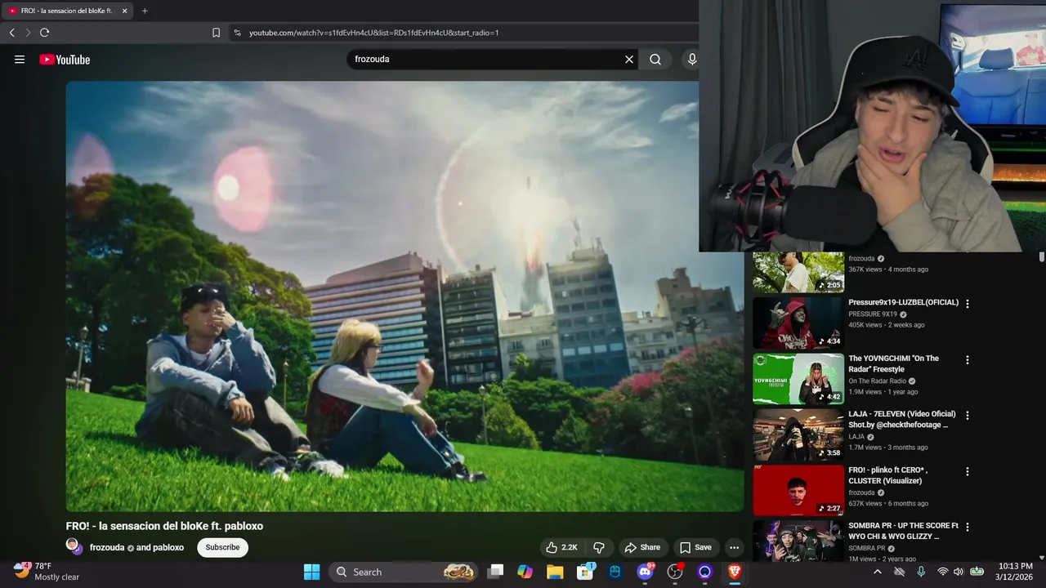Subscribe to the frozouda channel
This screenshot has height=588, width=1046.
[222, 547]
